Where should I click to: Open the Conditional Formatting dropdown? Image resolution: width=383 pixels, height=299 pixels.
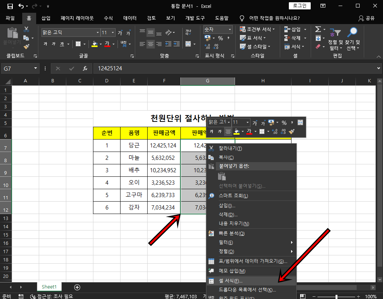pos(257,29)
